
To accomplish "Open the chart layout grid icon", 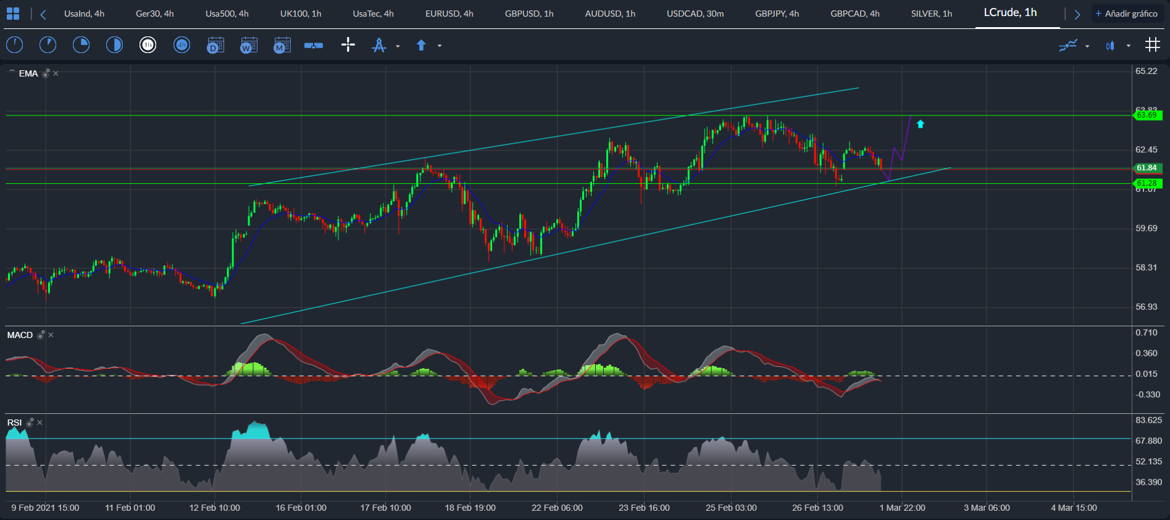I will pos(1152,44).
